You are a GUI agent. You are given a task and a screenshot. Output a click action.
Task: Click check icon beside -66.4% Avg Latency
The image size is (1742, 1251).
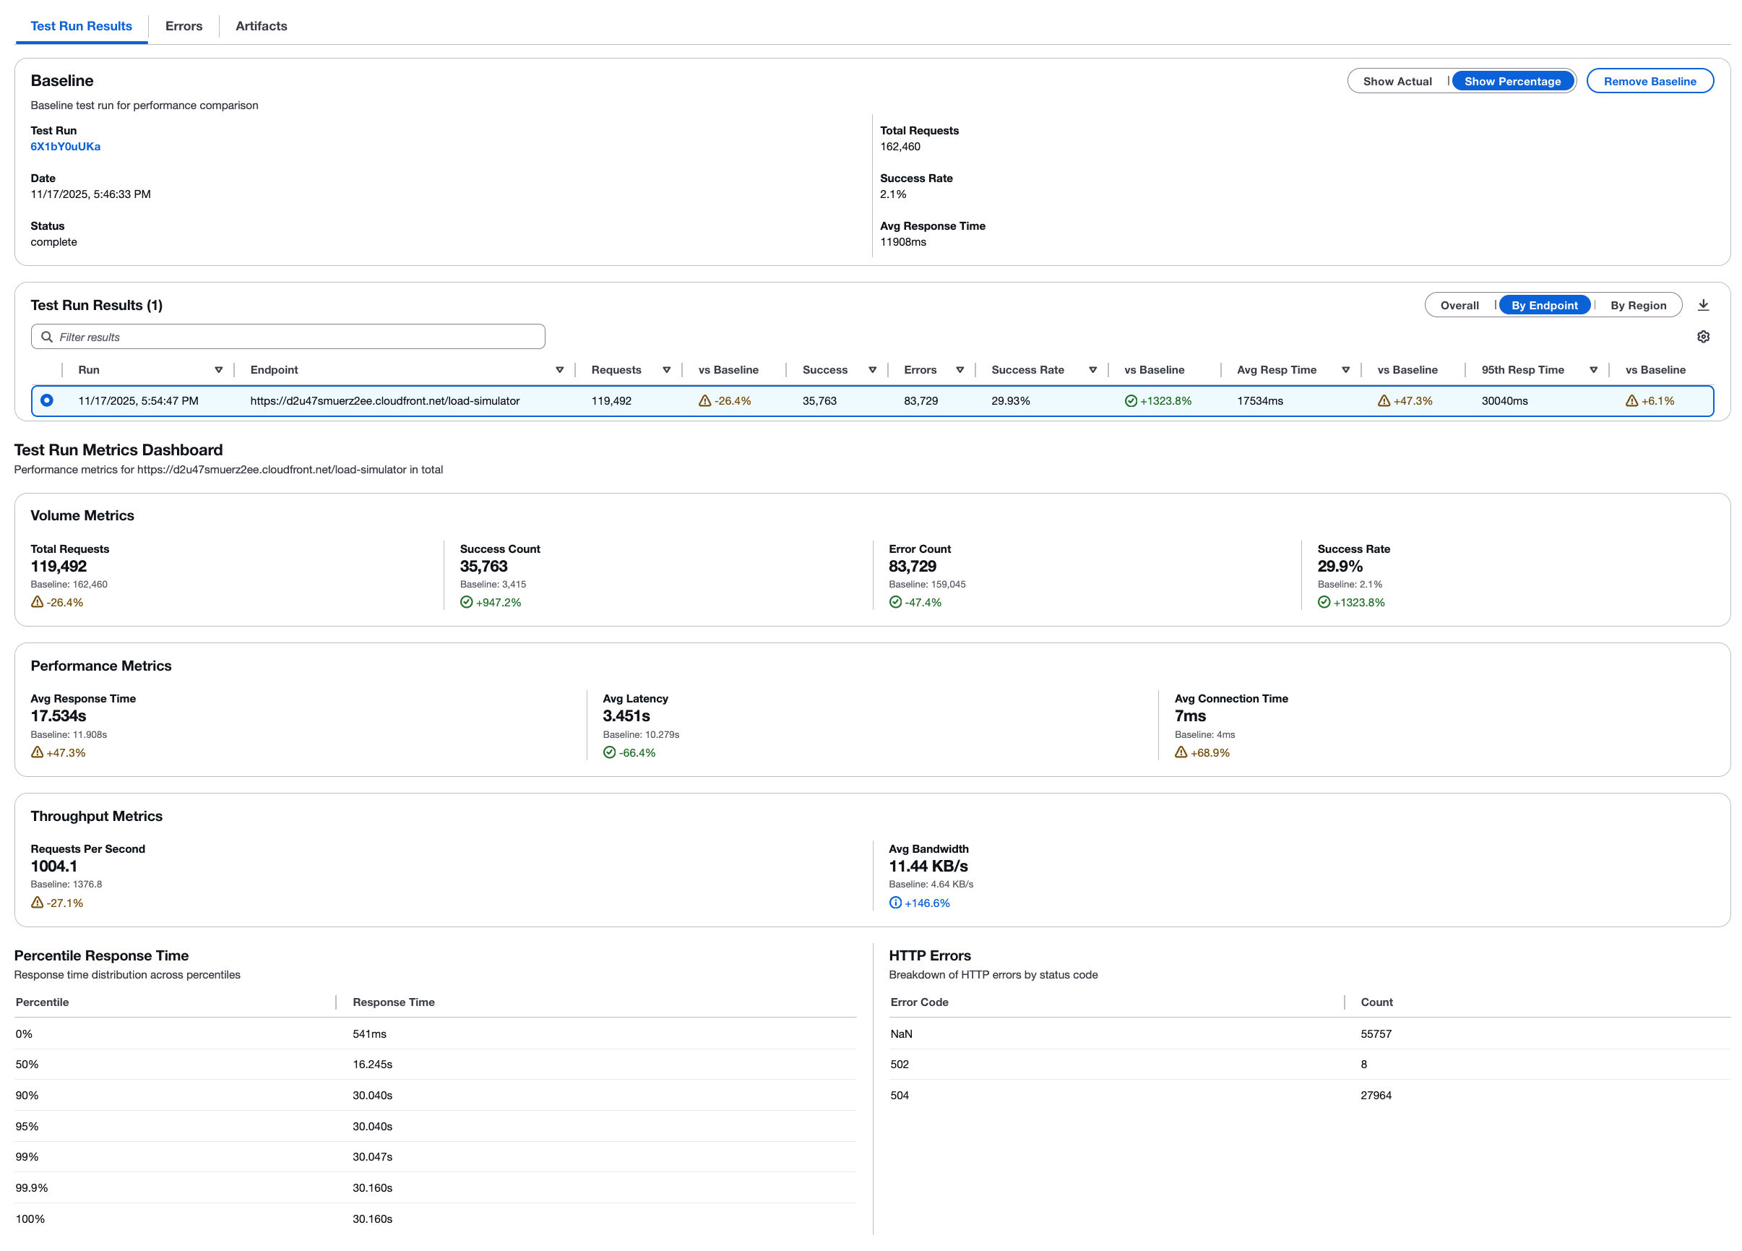609,752
